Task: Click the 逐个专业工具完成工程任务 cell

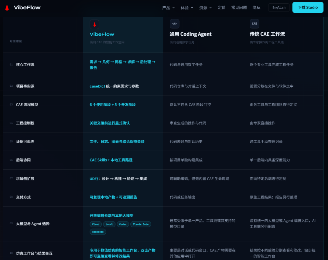Action: tap(272, 65)
